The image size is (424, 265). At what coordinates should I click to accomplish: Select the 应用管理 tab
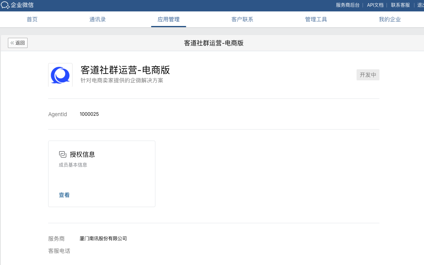click(168, 19)
